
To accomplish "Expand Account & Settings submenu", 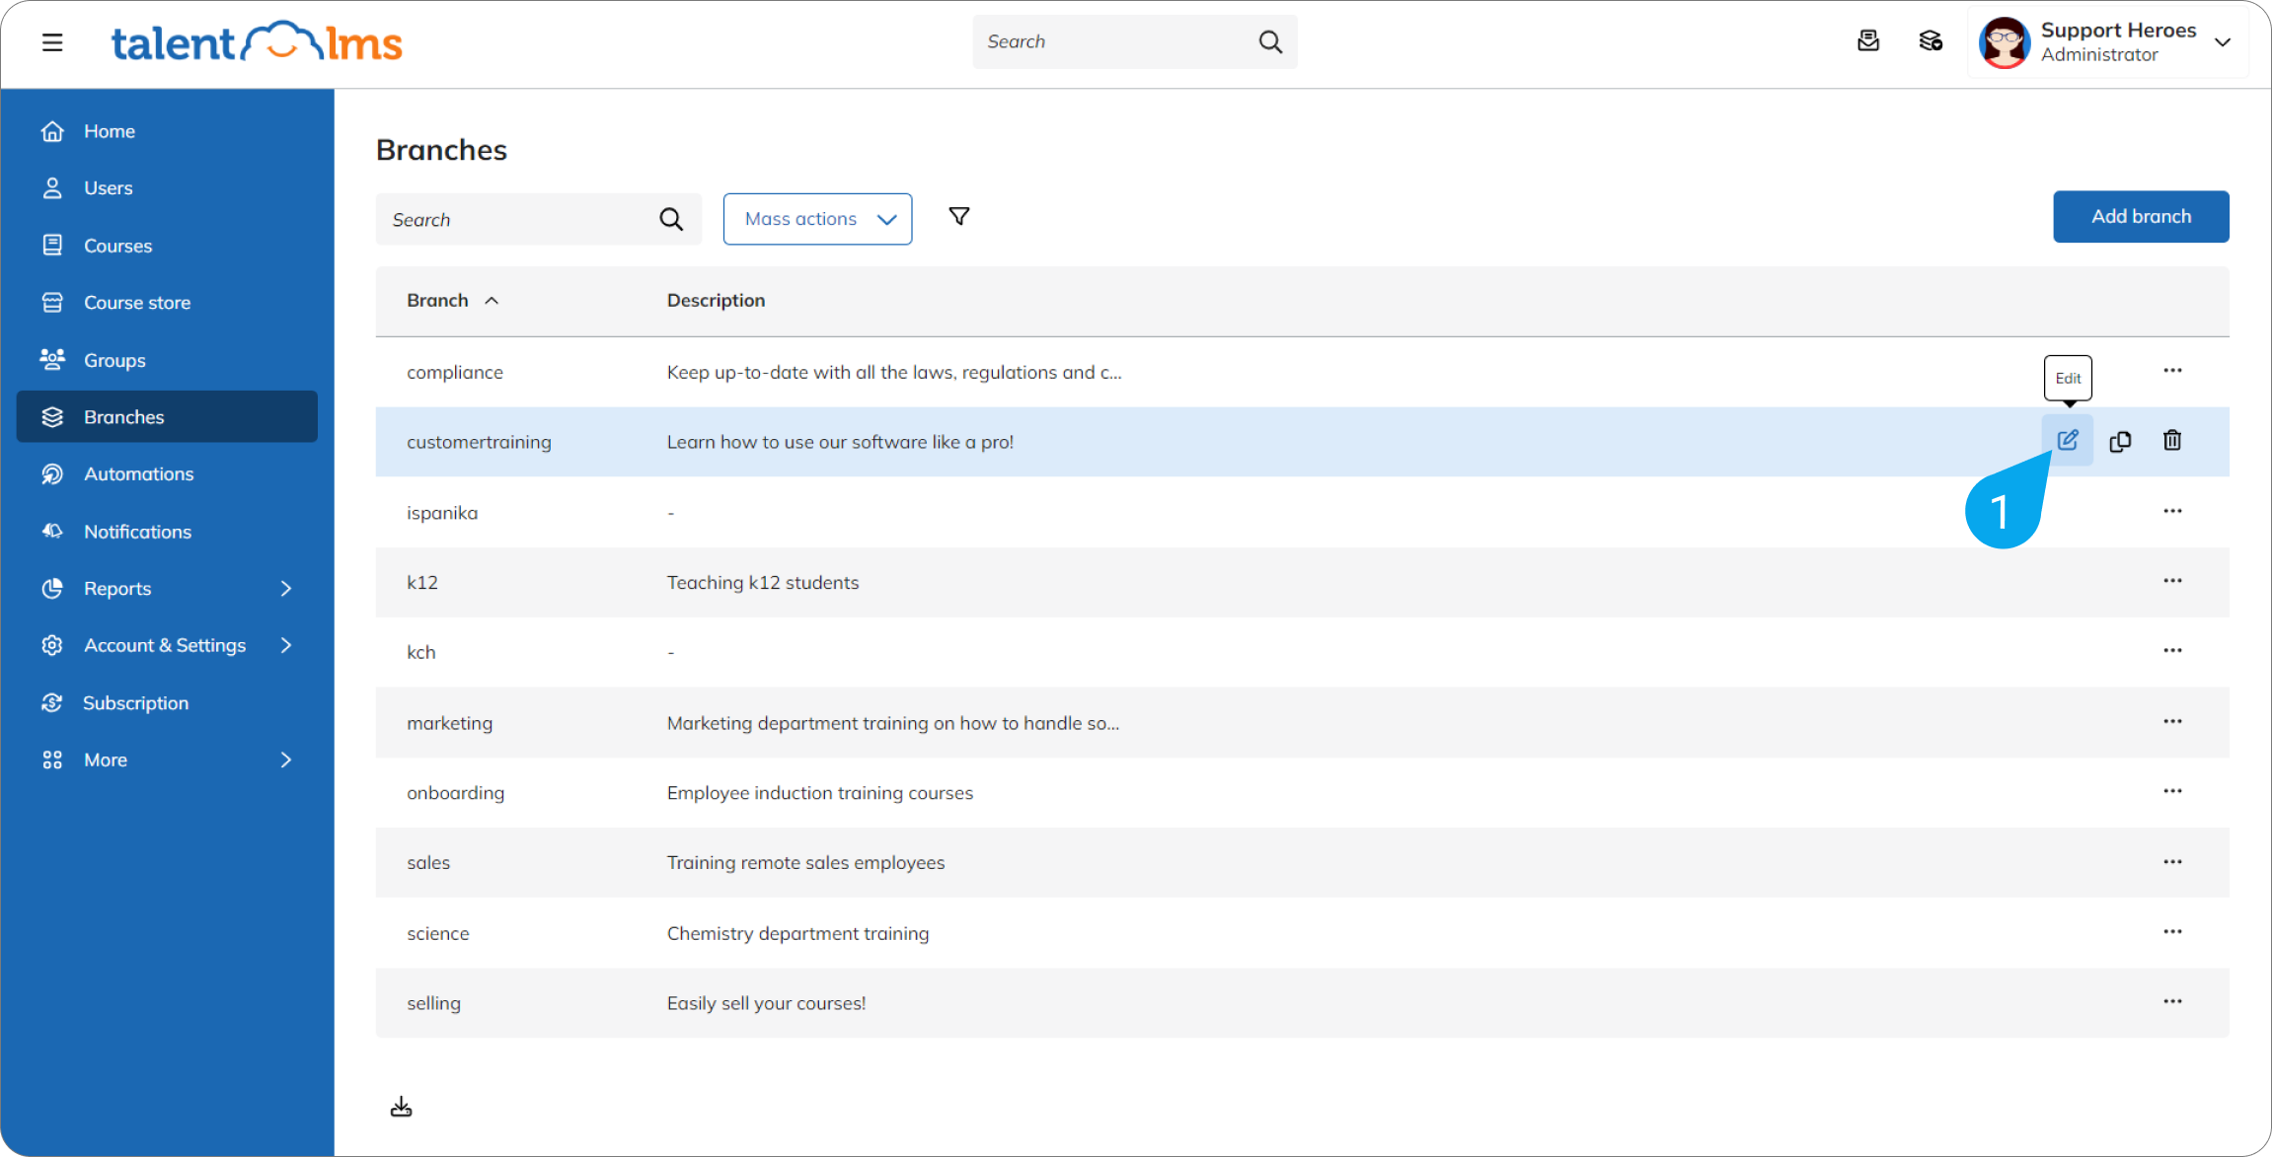I will click(x=286, y=645).
